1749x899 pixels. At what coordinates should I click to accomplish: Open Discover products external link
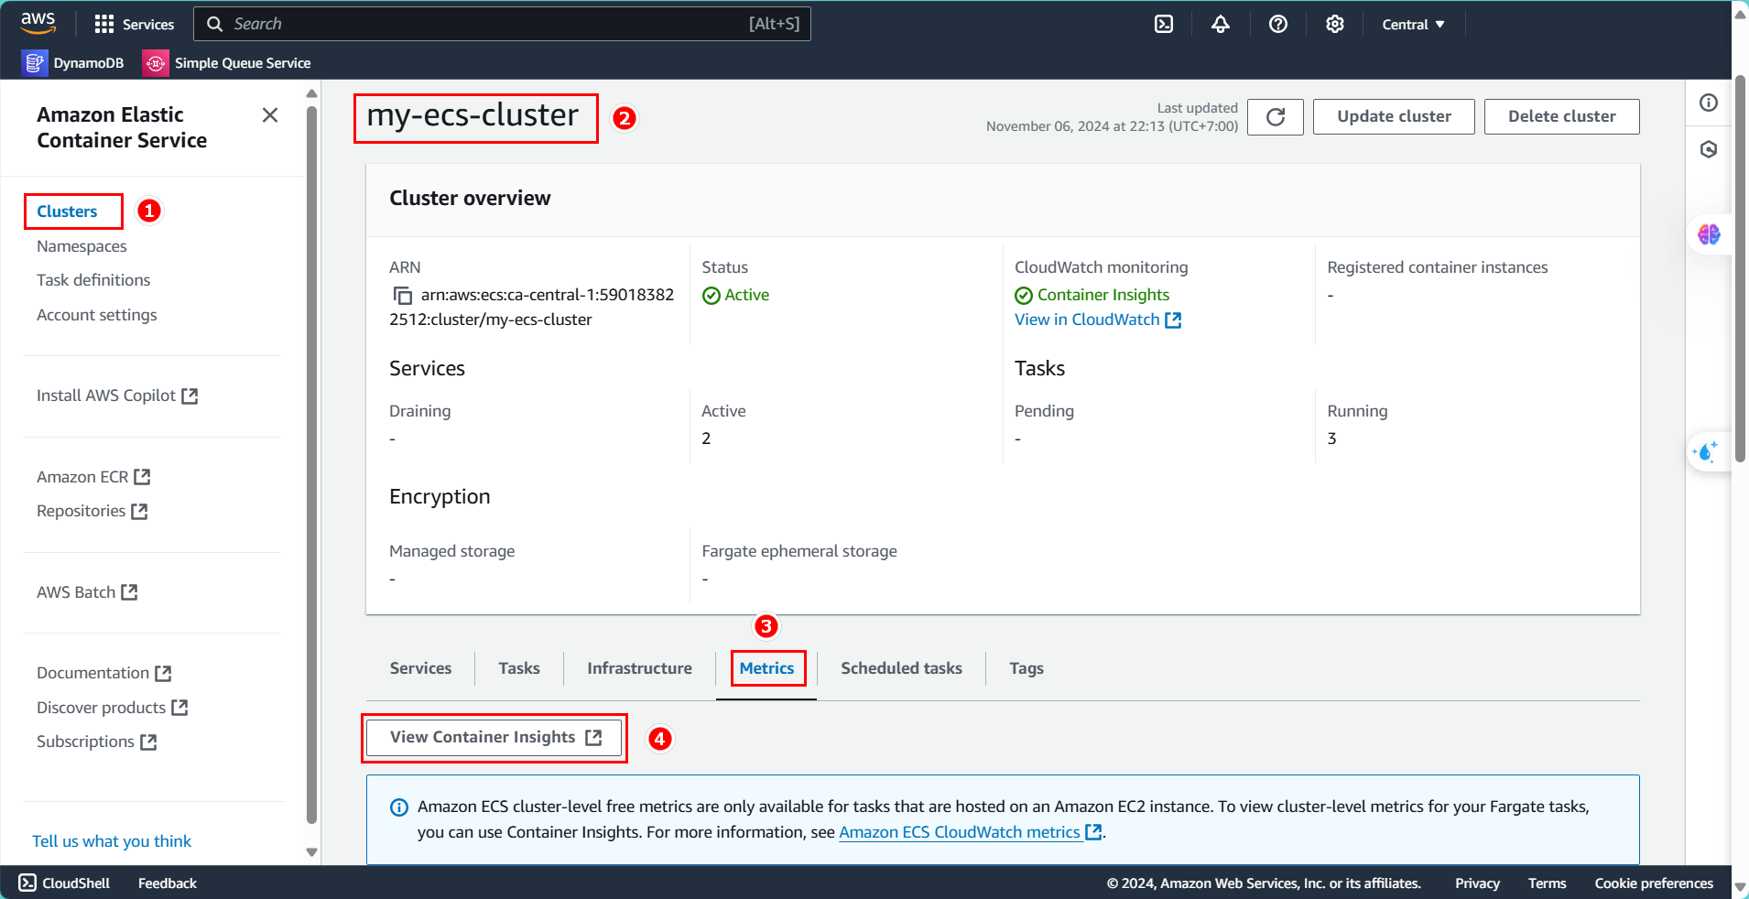tap(112, 708)
